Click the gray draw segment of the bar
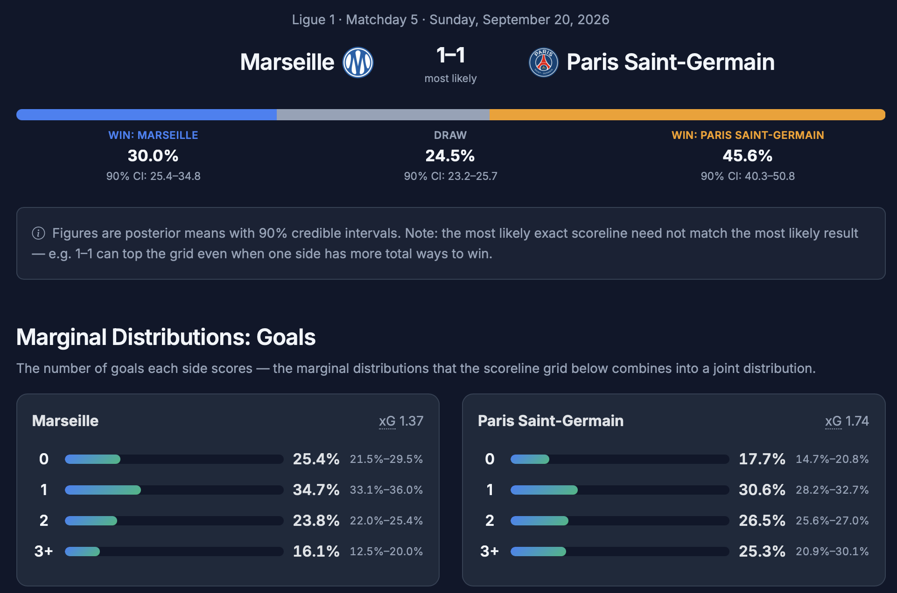The image size is (897, 593). (383, 115)
